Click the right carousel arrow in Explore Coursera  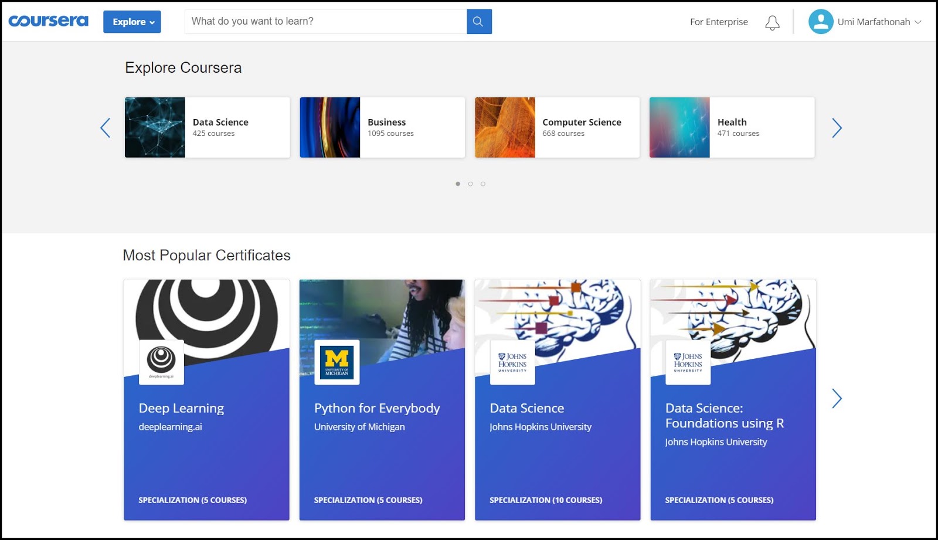(x=837, y=127)
